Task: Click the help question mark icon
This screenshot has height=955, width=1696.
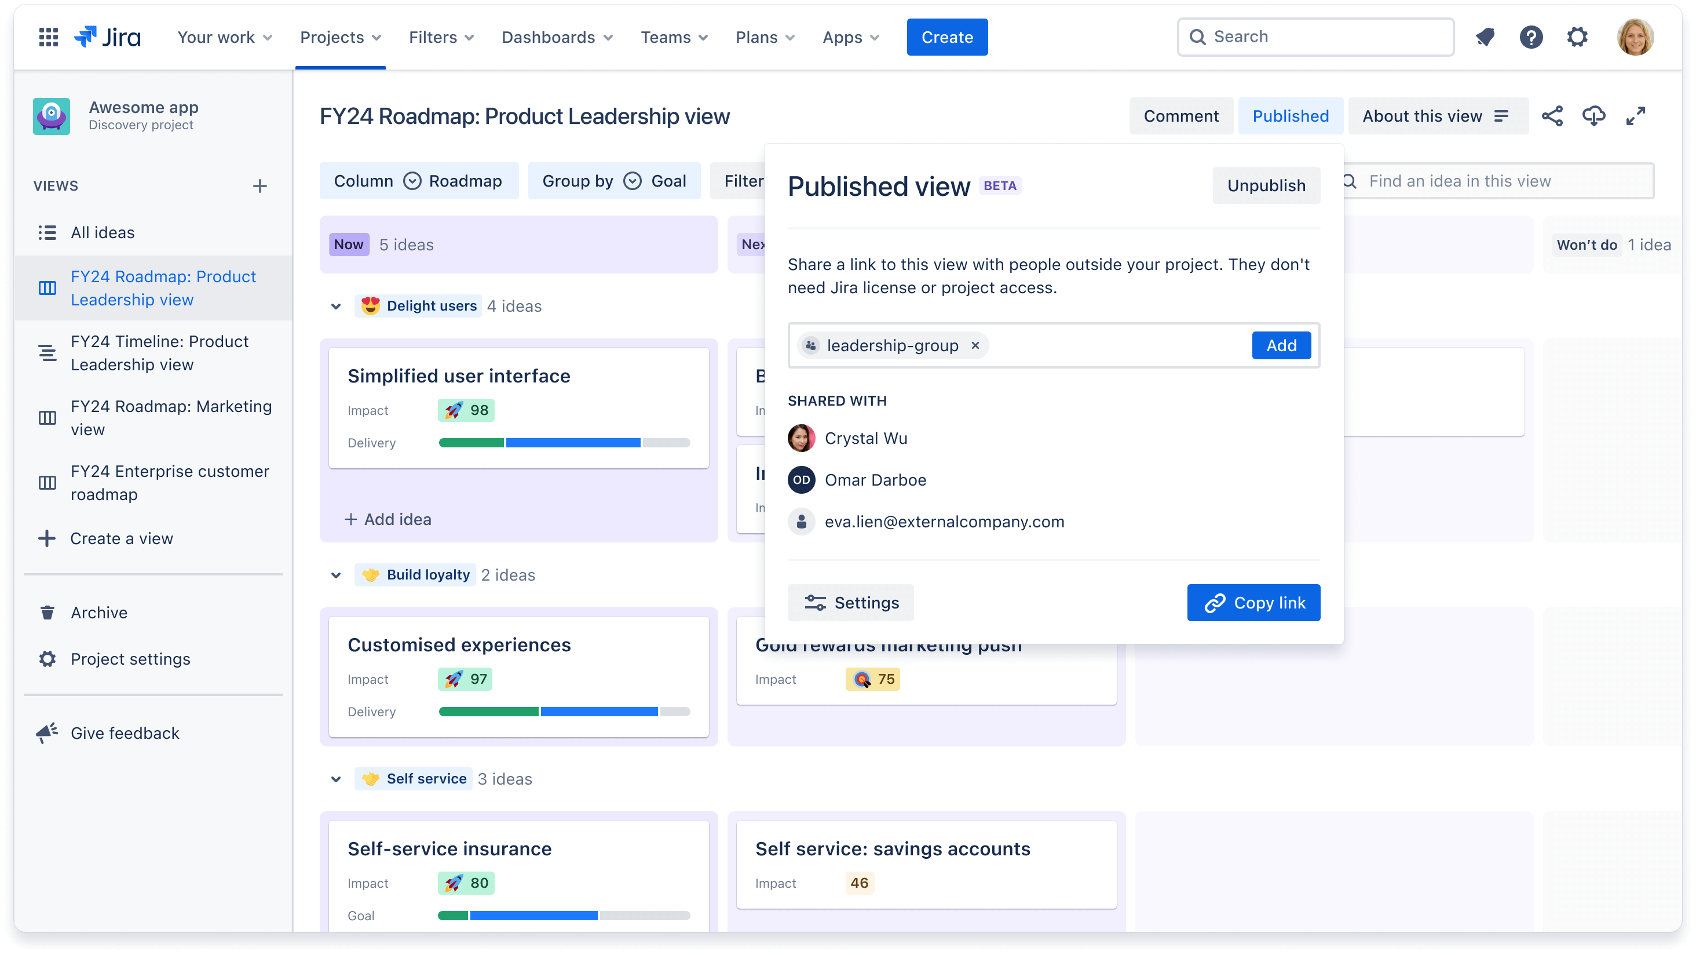Action: click(1531, 36)
